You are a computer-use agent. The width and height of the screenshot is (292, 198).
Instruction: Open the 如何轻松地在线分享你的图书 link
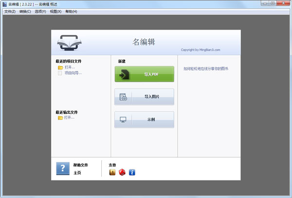click(x=206, y=69)
